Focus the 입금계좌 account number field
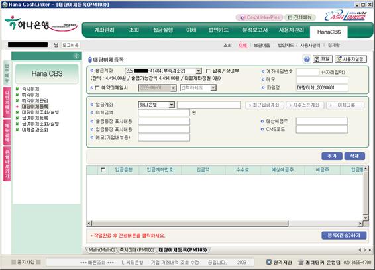 pyautogui.click(x=209, y=105)
